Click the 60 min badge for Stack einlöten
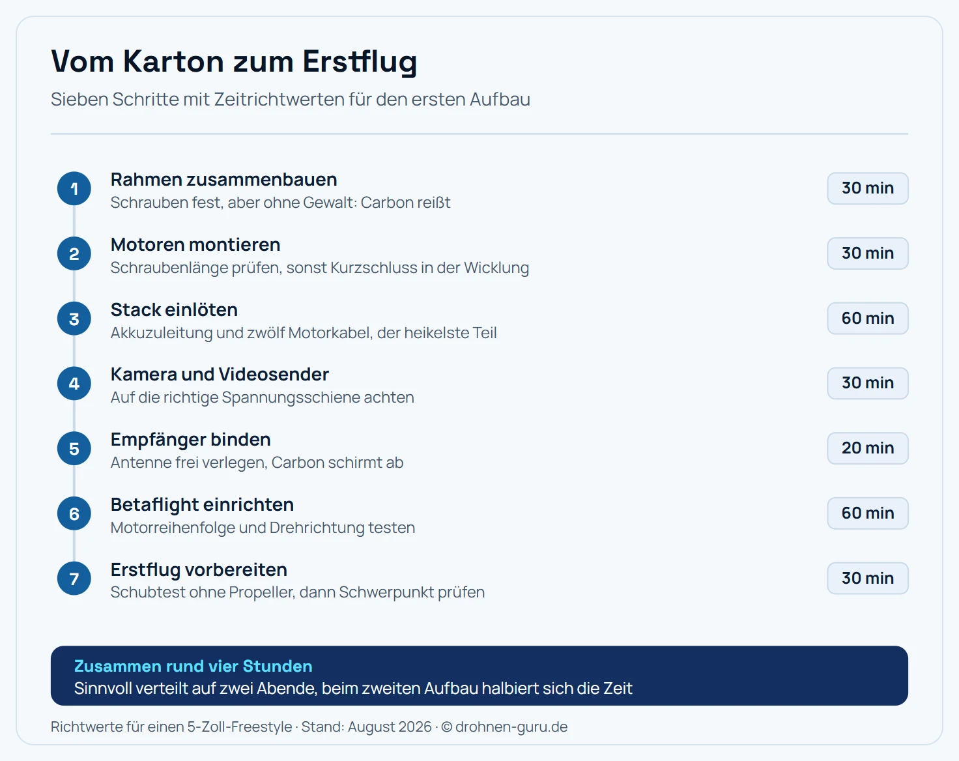The width and height of the screenshot is (959, 761). point(868,319)
